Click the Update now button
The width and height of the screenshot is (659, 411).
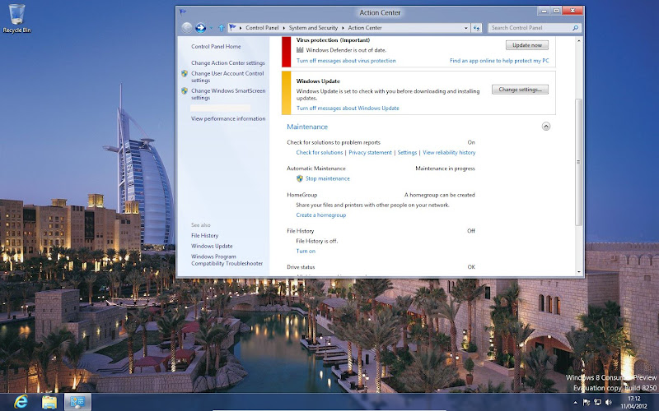527,45
